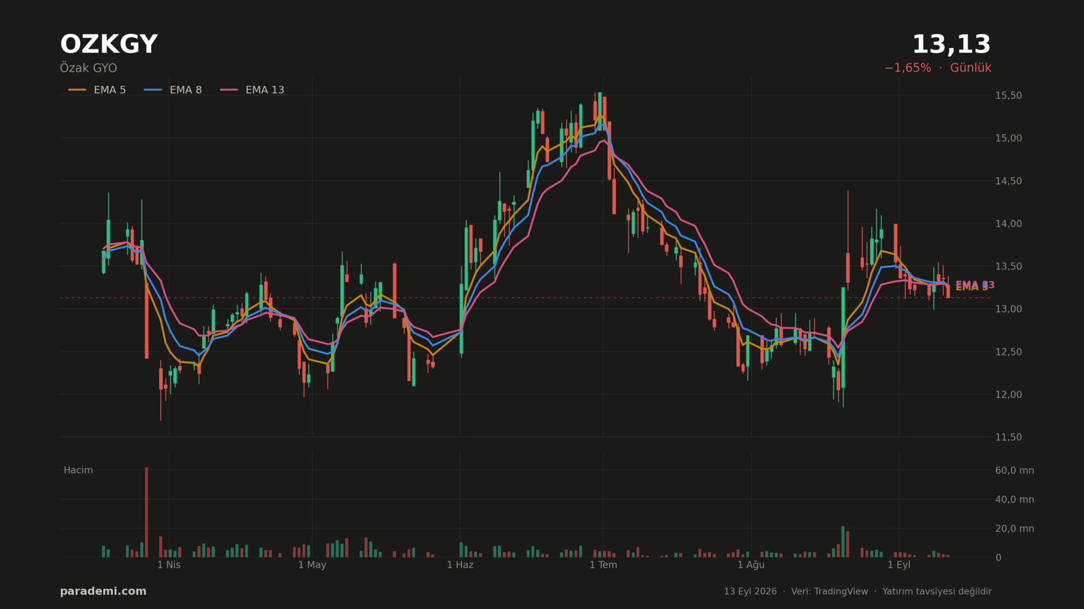This screenshot has height=609, width=1084.
Task: Click the 14,50 price axis label
Action: pyautogui.click(x=1008, y=181)
